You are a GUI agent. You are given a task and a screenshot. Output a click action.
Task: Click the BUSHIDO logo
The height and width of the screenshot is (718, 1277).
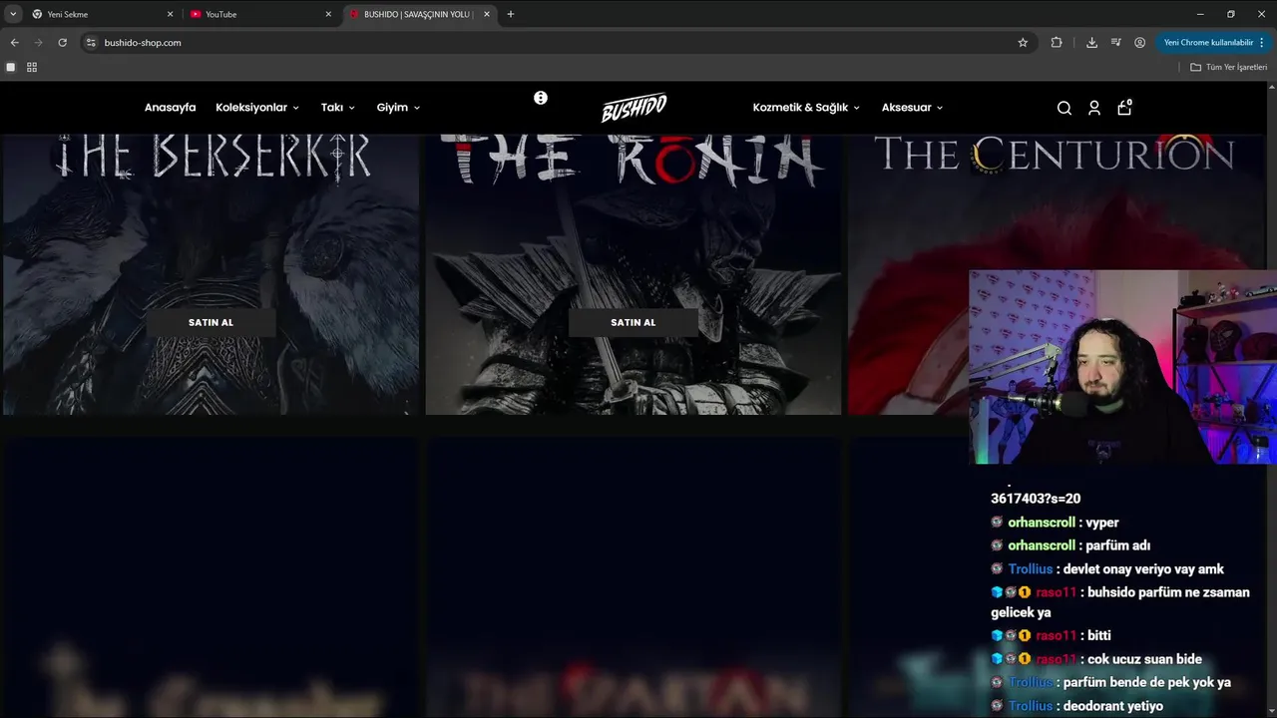pos(634,108)
